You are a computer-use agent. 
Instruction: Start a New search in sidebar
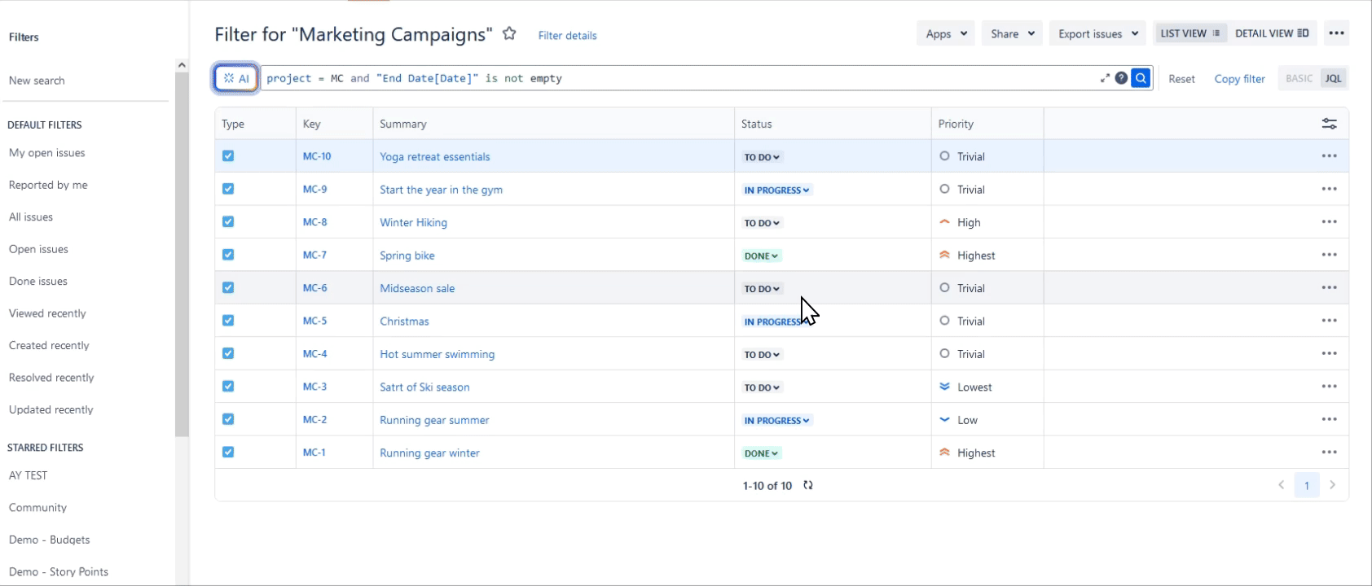37,81
